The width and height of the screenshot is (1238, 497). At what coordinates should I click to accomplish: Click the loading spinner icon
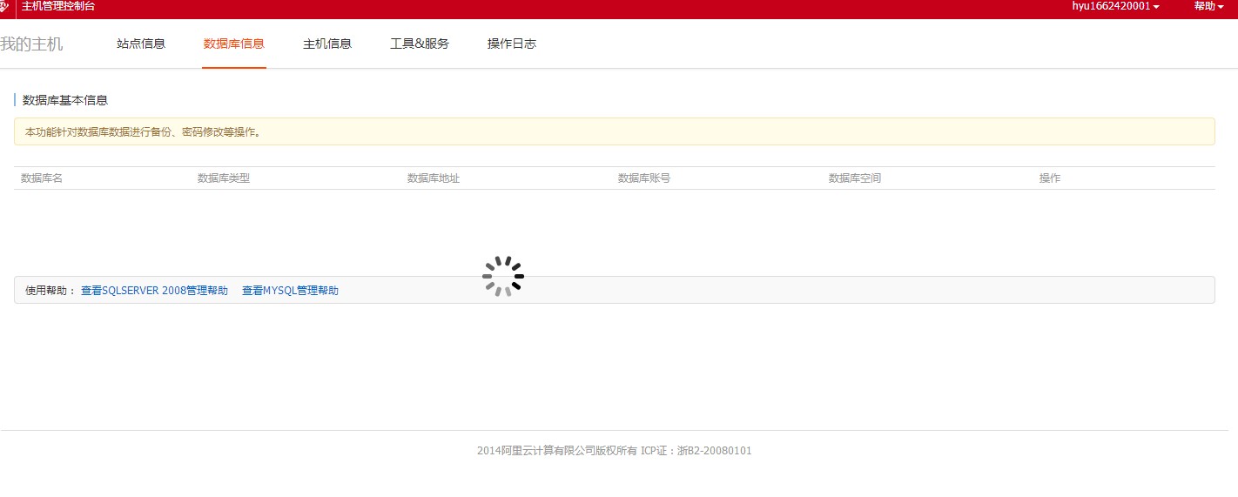click(x=503, y=276)
